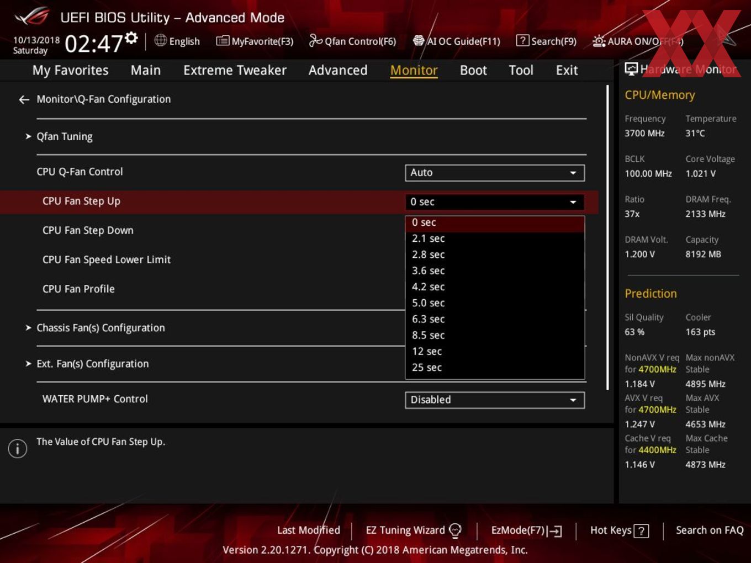Select CPU Fan Step Up row label

click(x=81, y=201)
